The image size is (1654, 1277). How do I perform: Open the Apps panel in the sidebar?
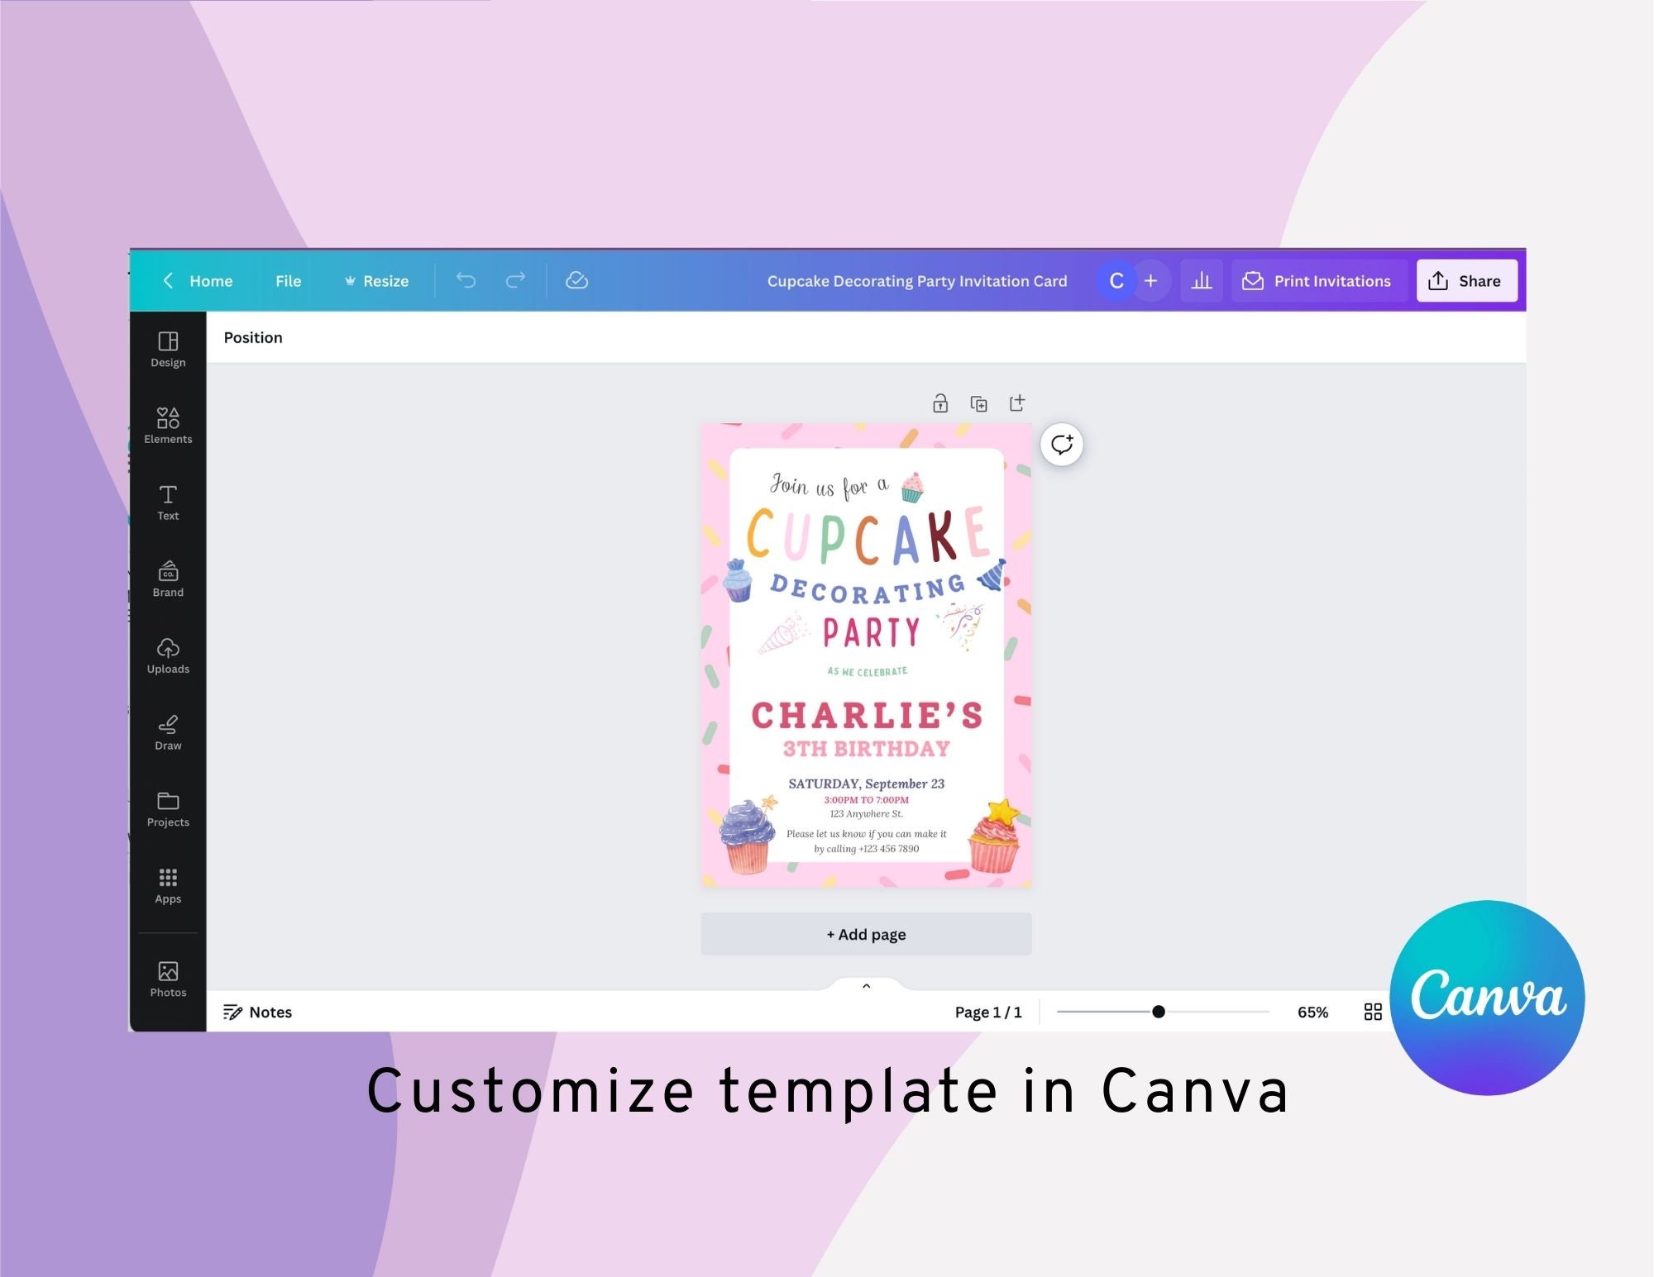168,884
